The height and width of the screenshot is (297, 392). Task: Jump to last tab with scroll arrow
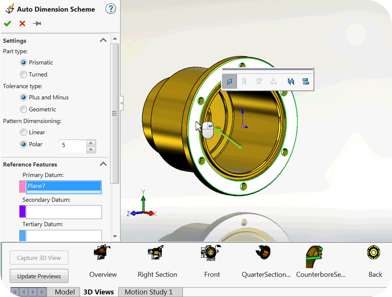pyautogui.click(x=42, y=292)
